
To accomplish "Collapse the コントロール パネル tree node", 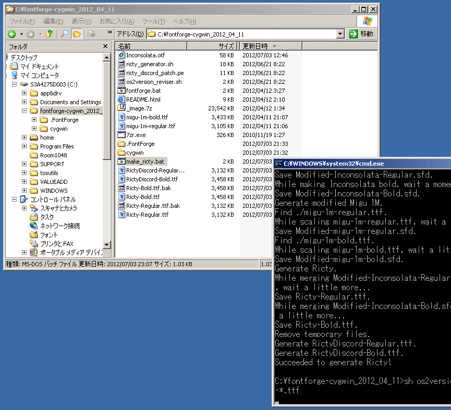I will coord(15,199).
